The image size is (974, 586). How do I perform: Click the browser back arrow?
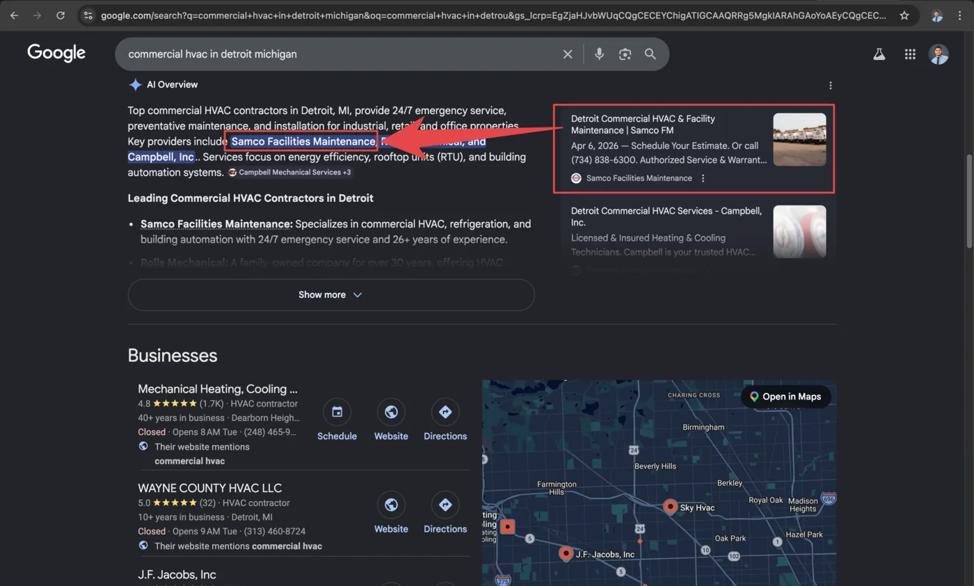point(14,15)
